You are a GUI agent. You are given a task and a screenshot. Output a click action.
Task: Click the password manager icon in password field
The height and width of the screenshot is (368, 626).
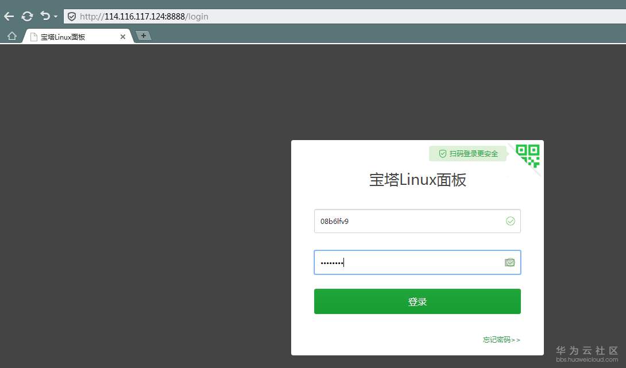click(510, 262)
